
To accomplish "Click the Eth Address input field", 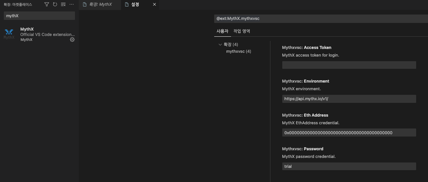I will 349,133.
